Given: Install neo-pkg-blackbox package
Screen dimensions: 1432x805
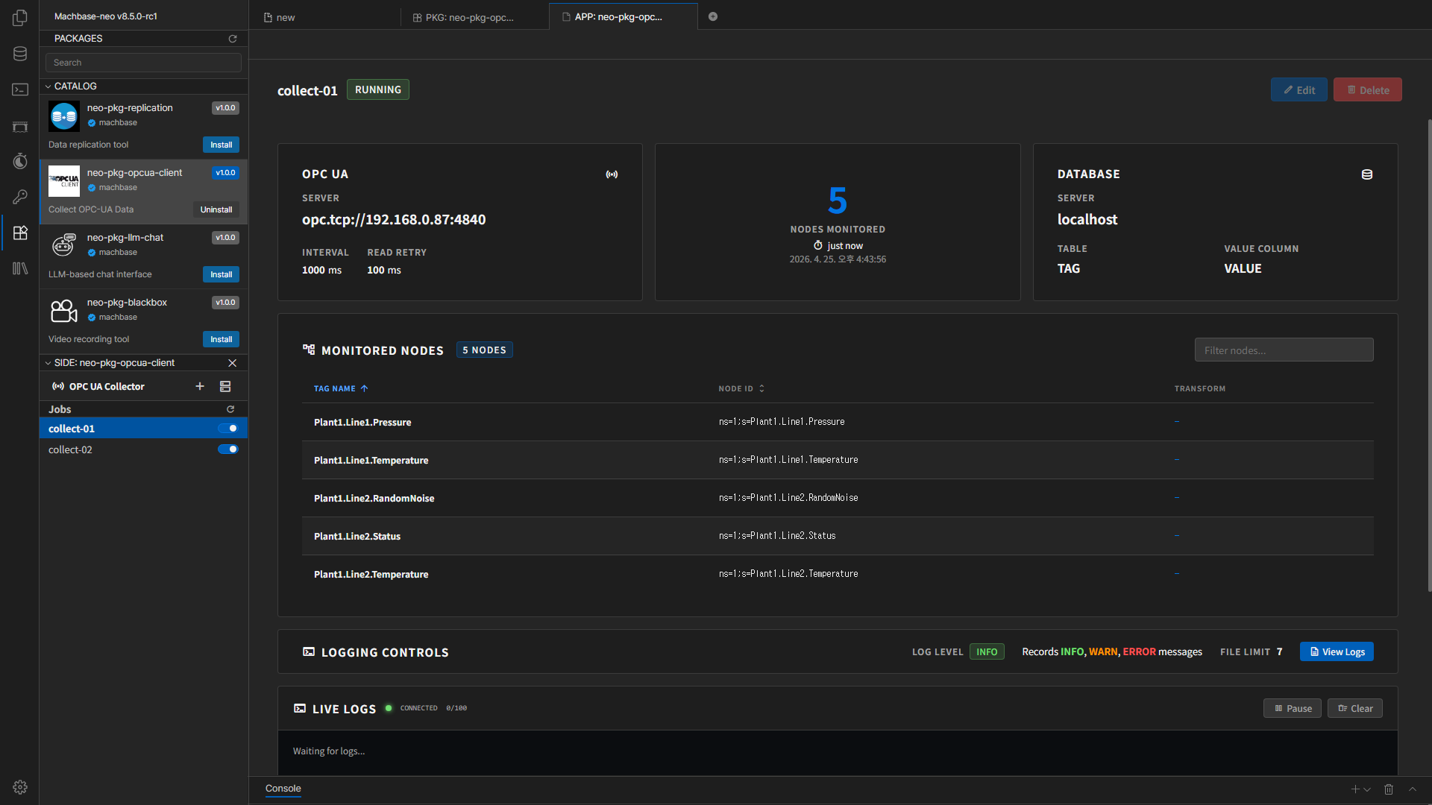Looking at the screenshot, I should 221,339.
